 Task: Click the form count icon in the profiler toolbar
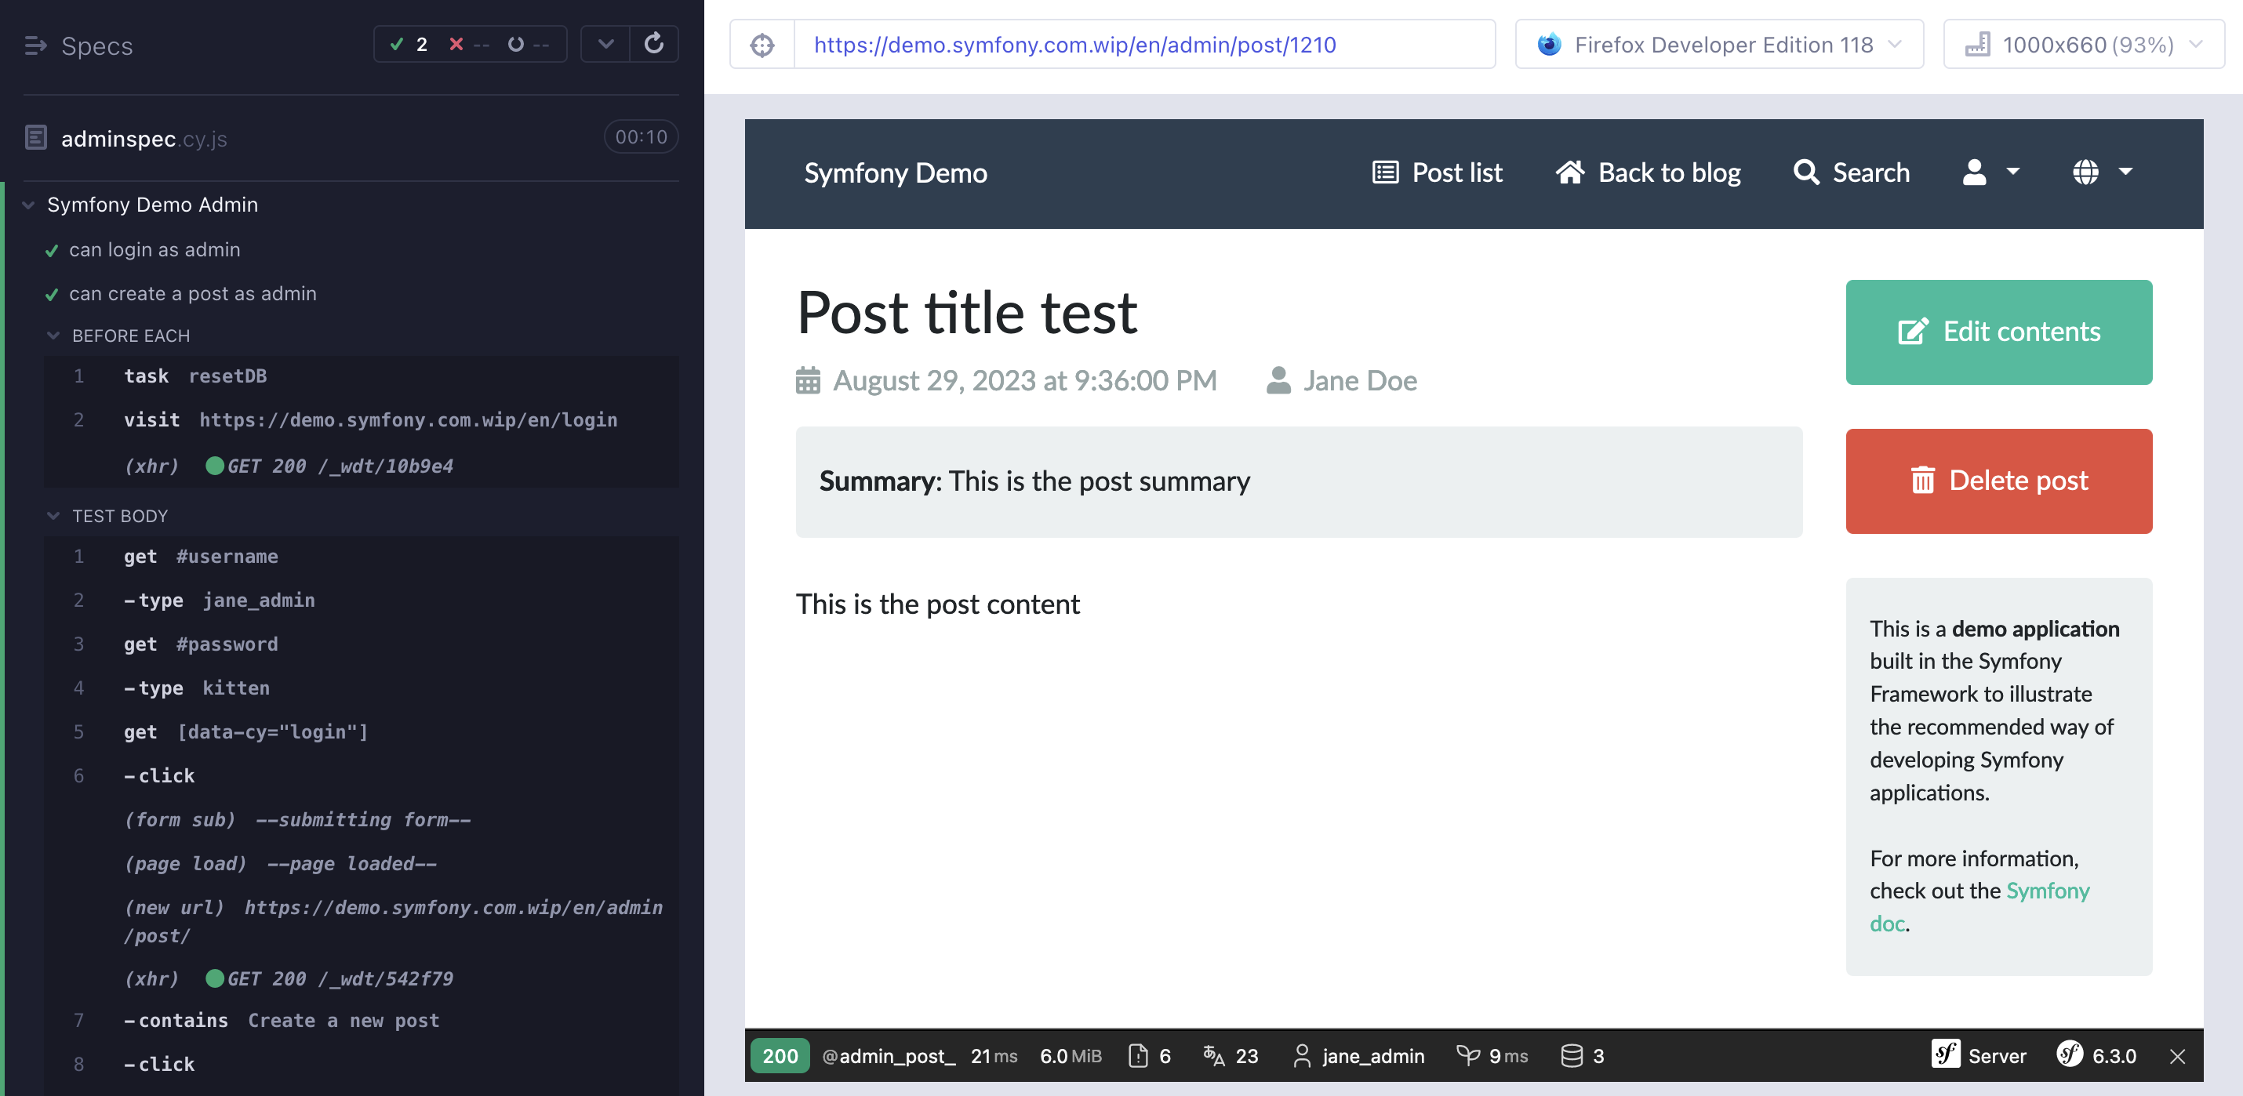tap(1137, 1056)
